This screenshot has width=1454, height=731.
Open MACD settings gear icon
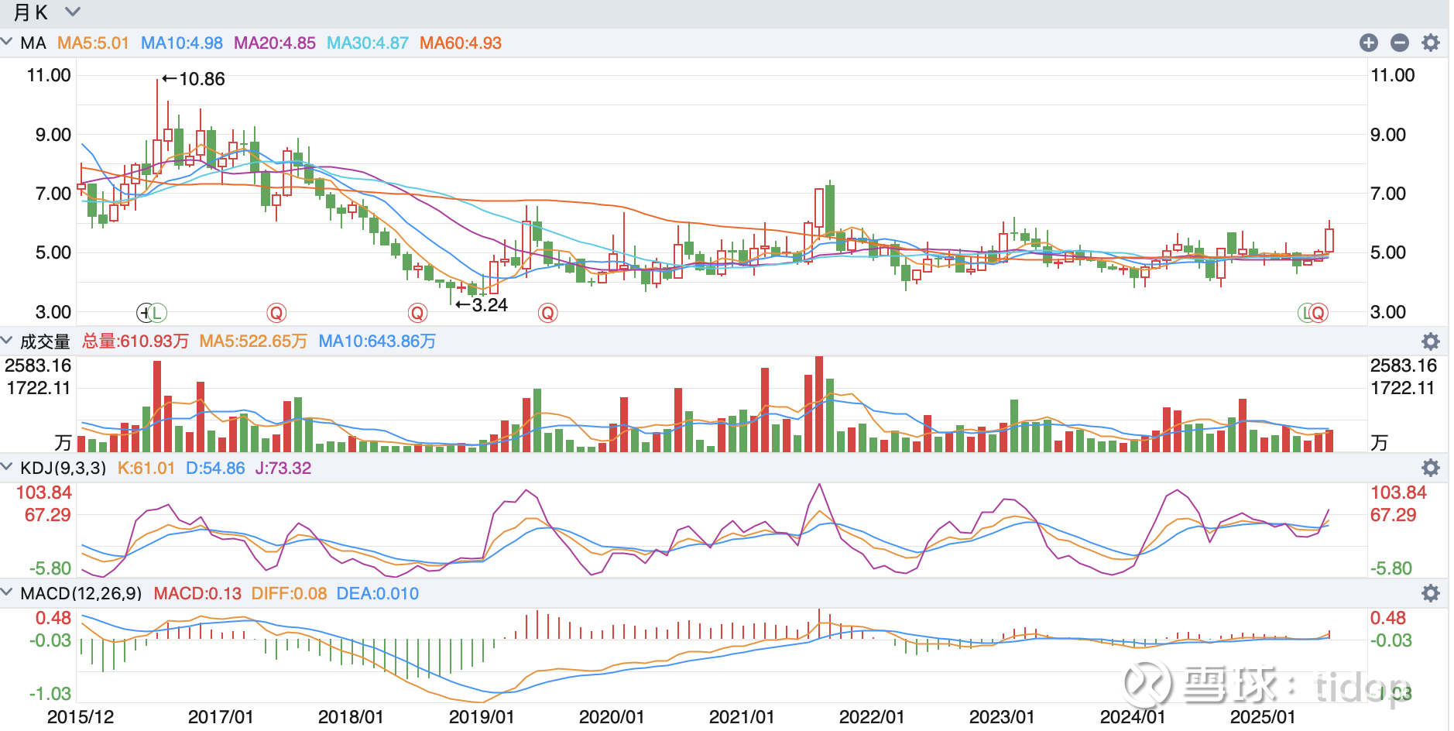[x=1431, y=592]
